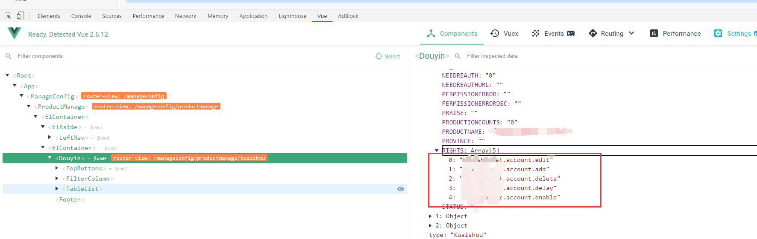Expand the TableList node arrow
Image resolution: width=757 pixels, height=239 pixels.
click(57, 189)
